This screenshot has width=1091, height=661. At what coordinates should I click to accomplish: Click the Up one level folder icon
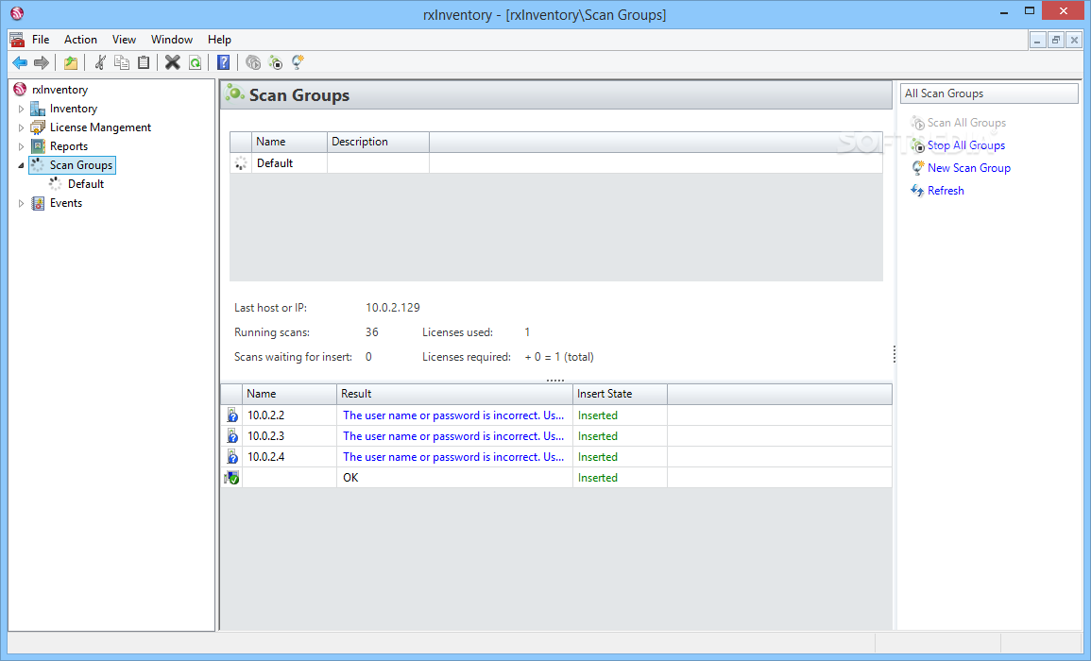pos(71,62)
